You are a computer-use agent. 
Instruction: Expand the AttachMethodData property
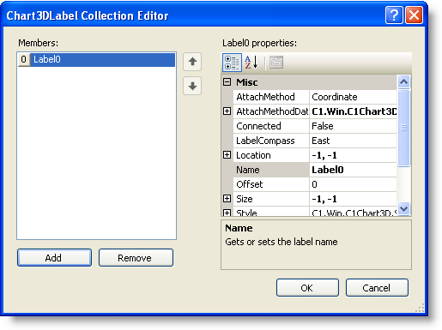(x=227, y=111)
